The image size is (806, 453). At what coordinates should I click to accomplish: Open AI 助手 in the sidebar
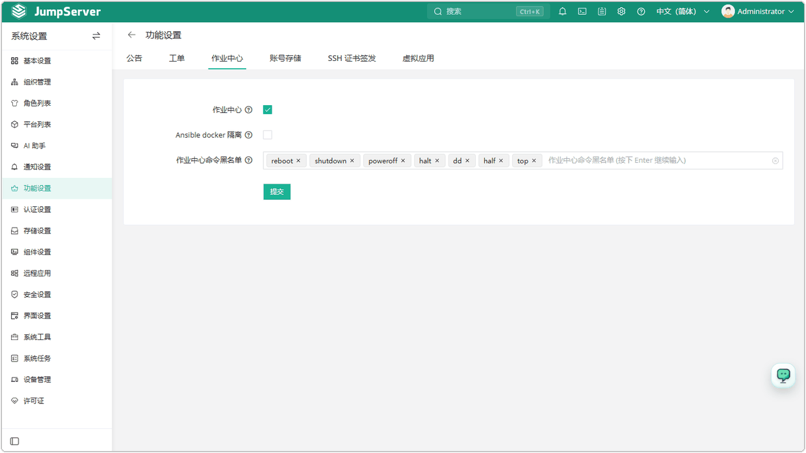click(x=57, y=146)
